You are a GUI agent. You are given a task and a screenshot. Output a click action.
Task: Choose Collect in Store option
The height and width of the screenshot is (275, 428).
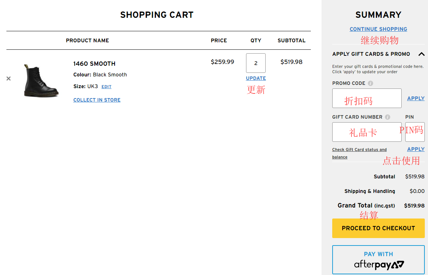coord(97,100)
